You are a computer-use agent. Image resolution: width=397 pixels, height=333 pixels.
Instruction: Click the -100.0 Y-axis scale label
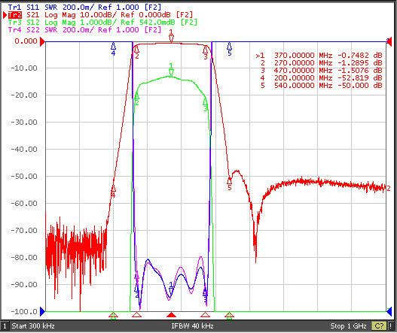[x=24, y=311]
